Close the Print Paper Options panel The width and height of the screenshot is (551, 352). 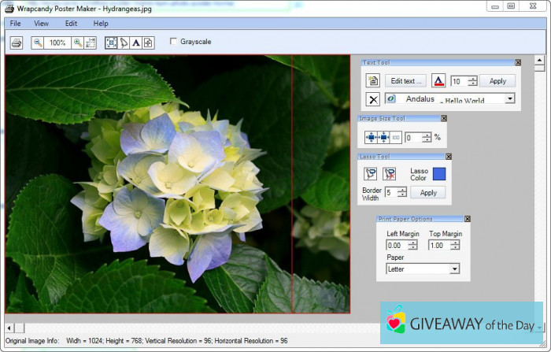(468, 219)
